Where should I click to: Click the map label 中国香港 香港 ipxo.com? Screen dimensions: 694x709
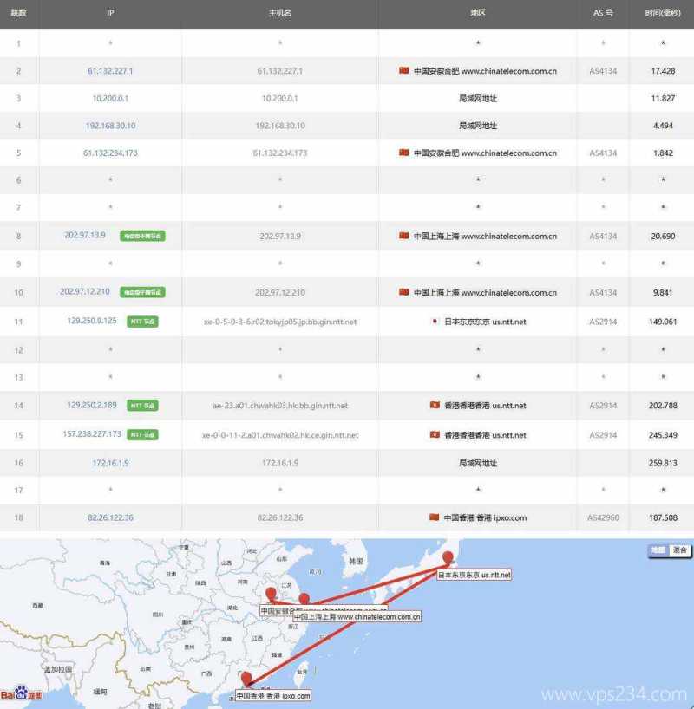(x=273, y=695)
